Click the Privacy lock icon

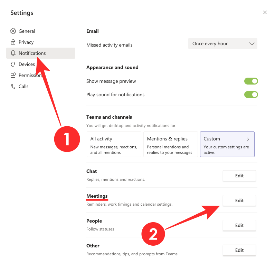tap(13, 42)
